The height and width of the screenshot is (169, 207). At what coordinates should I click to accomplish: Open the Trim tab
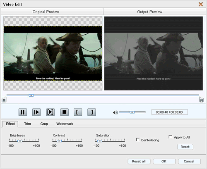pos(27,124)
